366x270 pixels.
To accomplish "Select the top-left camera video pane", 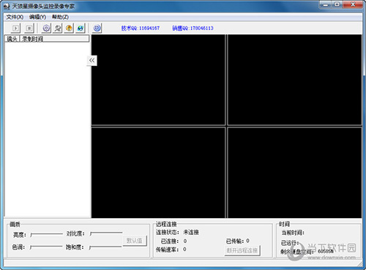I will pos(158,80).
